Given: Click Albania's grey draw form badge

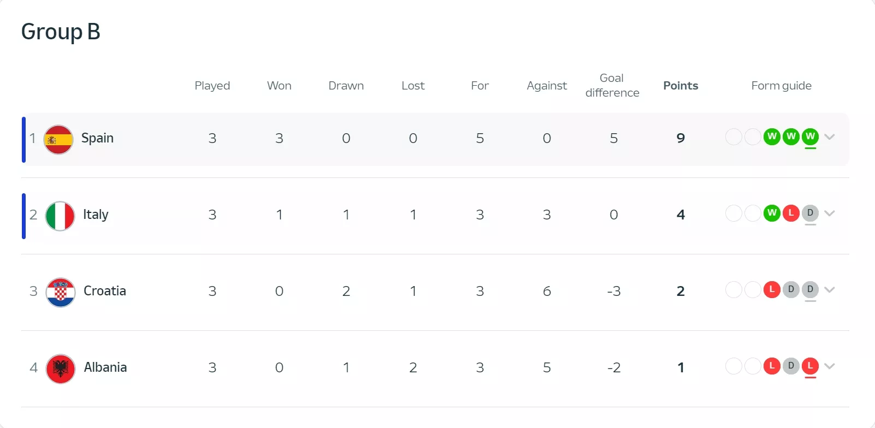Looking at the screenshot, I should click(x=791, y=366).
